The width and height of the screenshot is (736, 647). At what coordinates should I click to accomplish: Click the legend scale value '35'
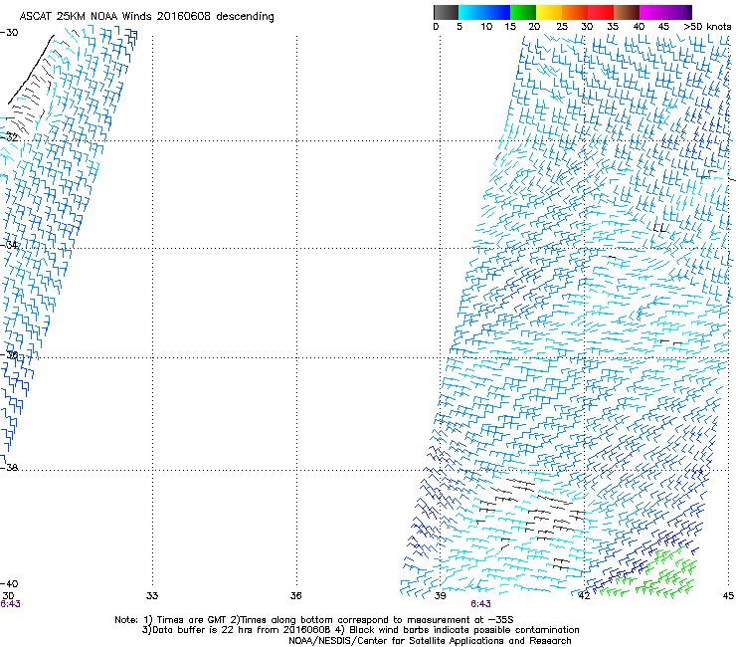(613, 27)
